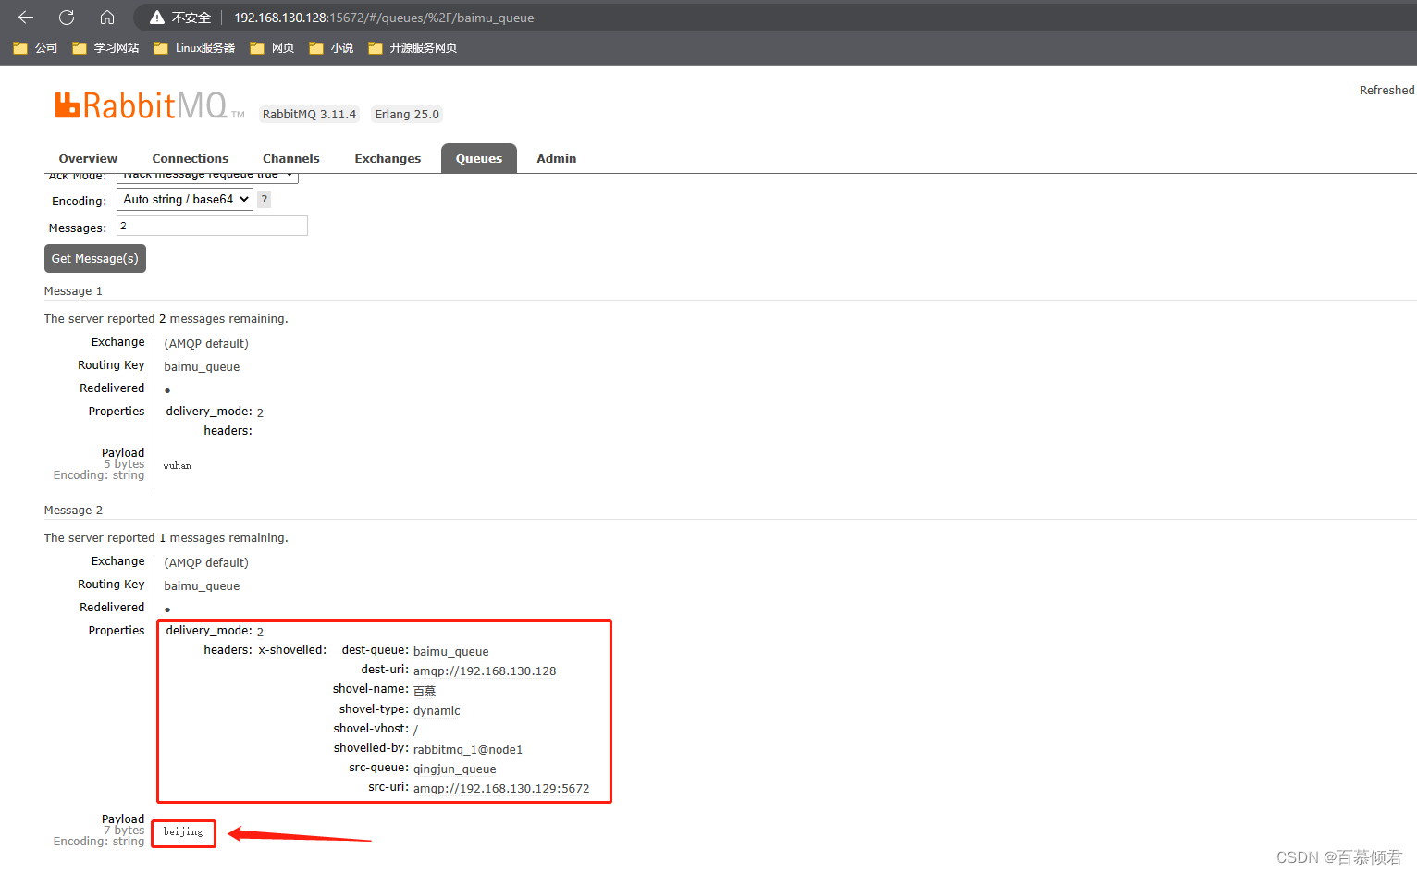Click shovel-type value dynamic
This screenshot has height=874, width=1417.
[437, 711]
